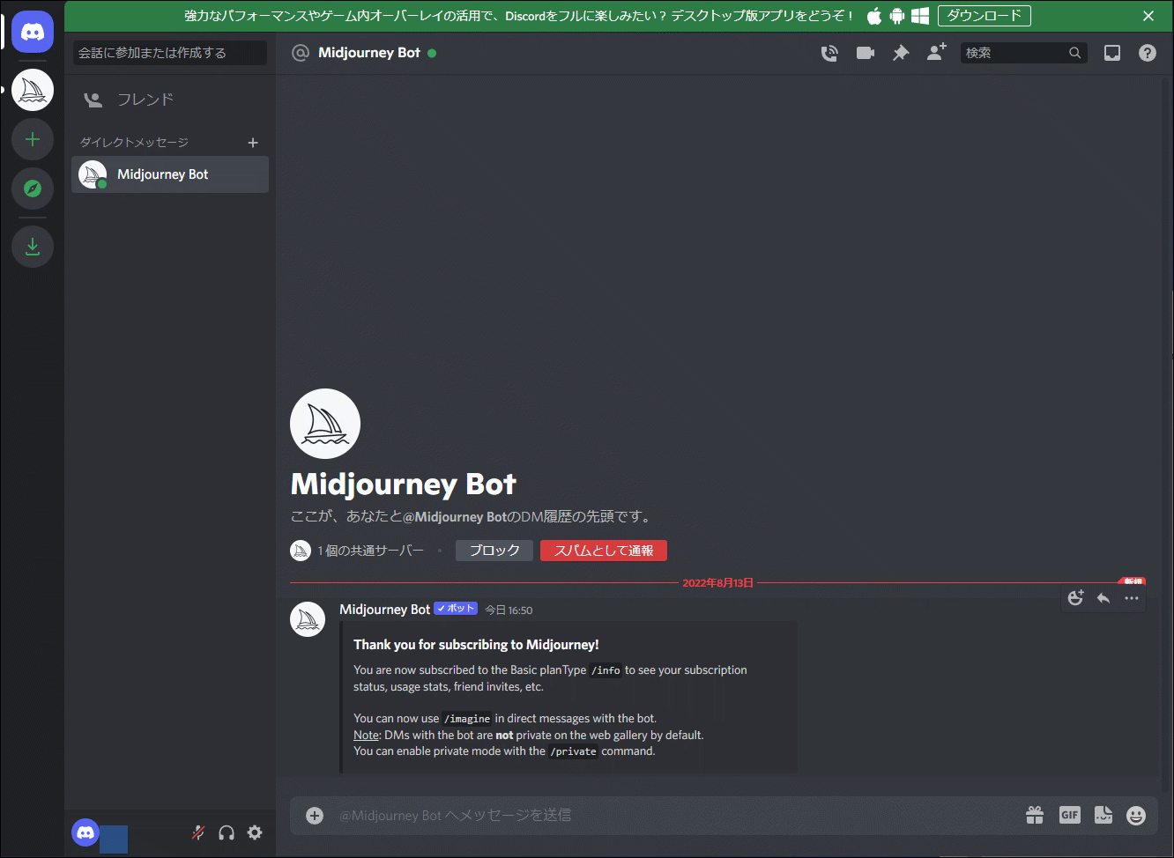Click the download apps icon in server list
Screen dimensions: 1174x858
[x=33, y=247]
